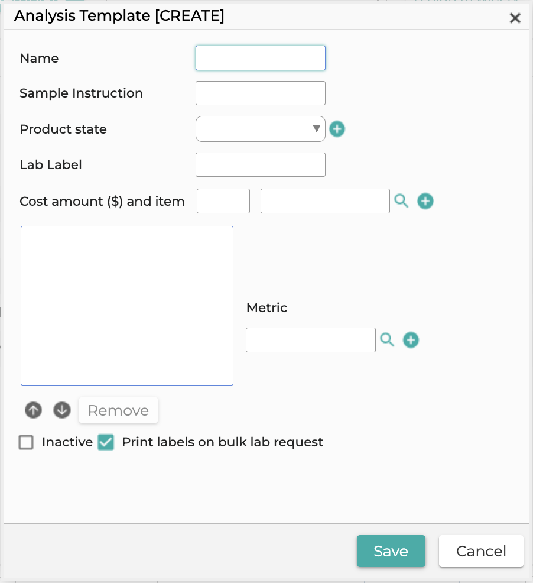The height and width of the screenshot is (583, 533).
Task: Click the Product state label
Action: (x=63, y=129)
